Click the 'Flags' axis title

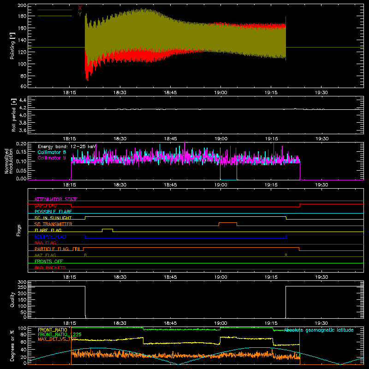click(x=18, y=230)
